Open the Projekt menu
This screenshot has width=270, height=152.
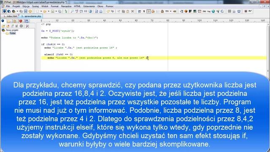click(x=16, y=6)
